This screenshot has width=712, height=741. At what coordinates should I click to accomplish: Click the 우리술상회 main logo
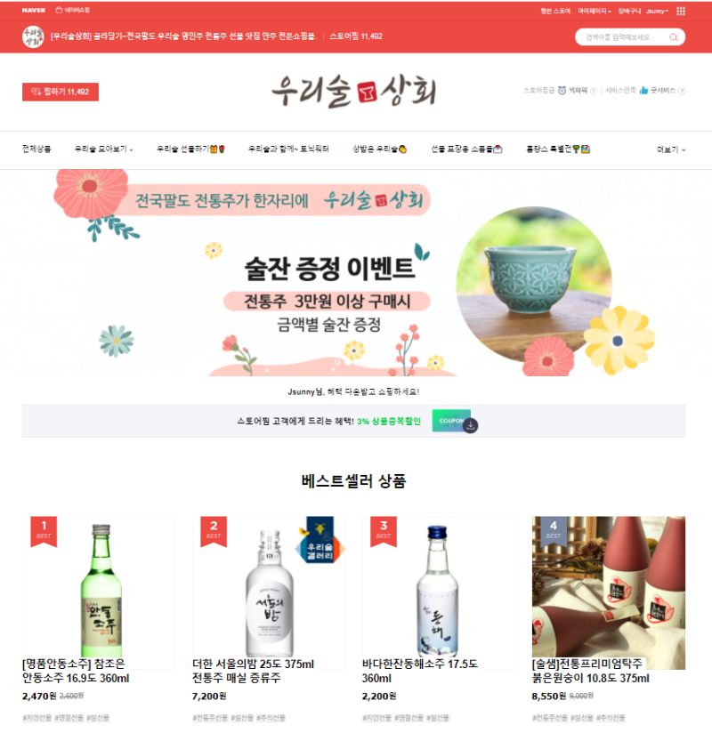[x=353, y=92]
